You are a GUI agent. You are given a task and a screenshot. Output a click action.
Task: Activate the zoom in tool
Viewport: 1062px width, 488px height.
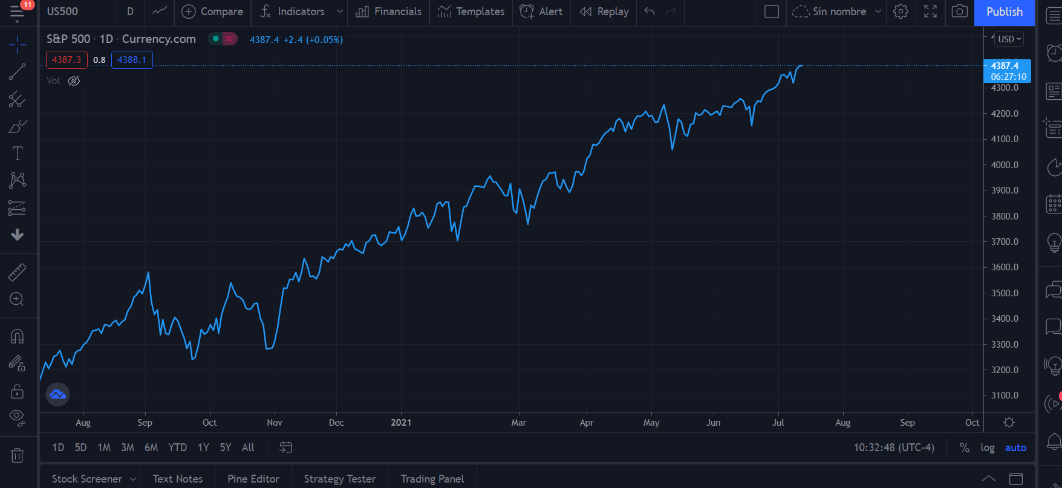point(18,299)
